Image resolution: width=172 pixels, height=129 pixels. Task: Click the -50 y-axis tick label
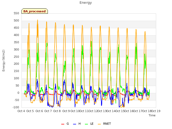[x=16, y=100]
